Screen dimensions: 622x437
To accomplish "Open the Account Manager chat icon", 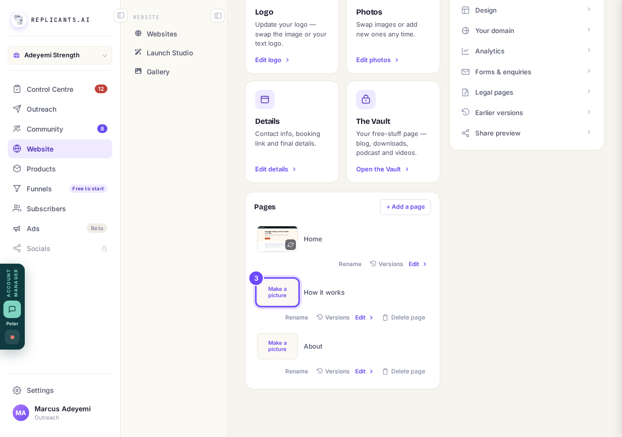I will pyautogui.click(x=12, y=309).
